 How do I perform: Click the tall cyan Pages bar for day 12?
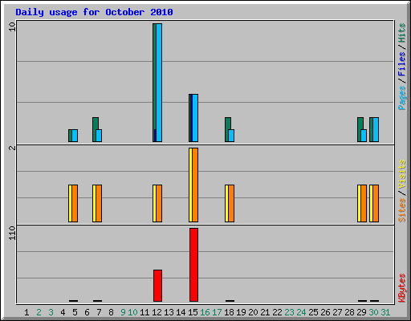click(159, 83)
